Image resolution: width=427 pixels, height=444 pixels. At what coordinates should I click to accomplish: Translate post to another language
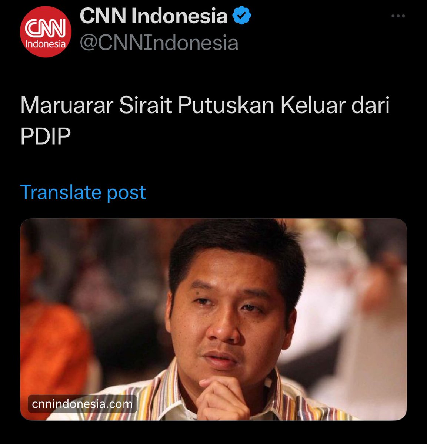83,192
